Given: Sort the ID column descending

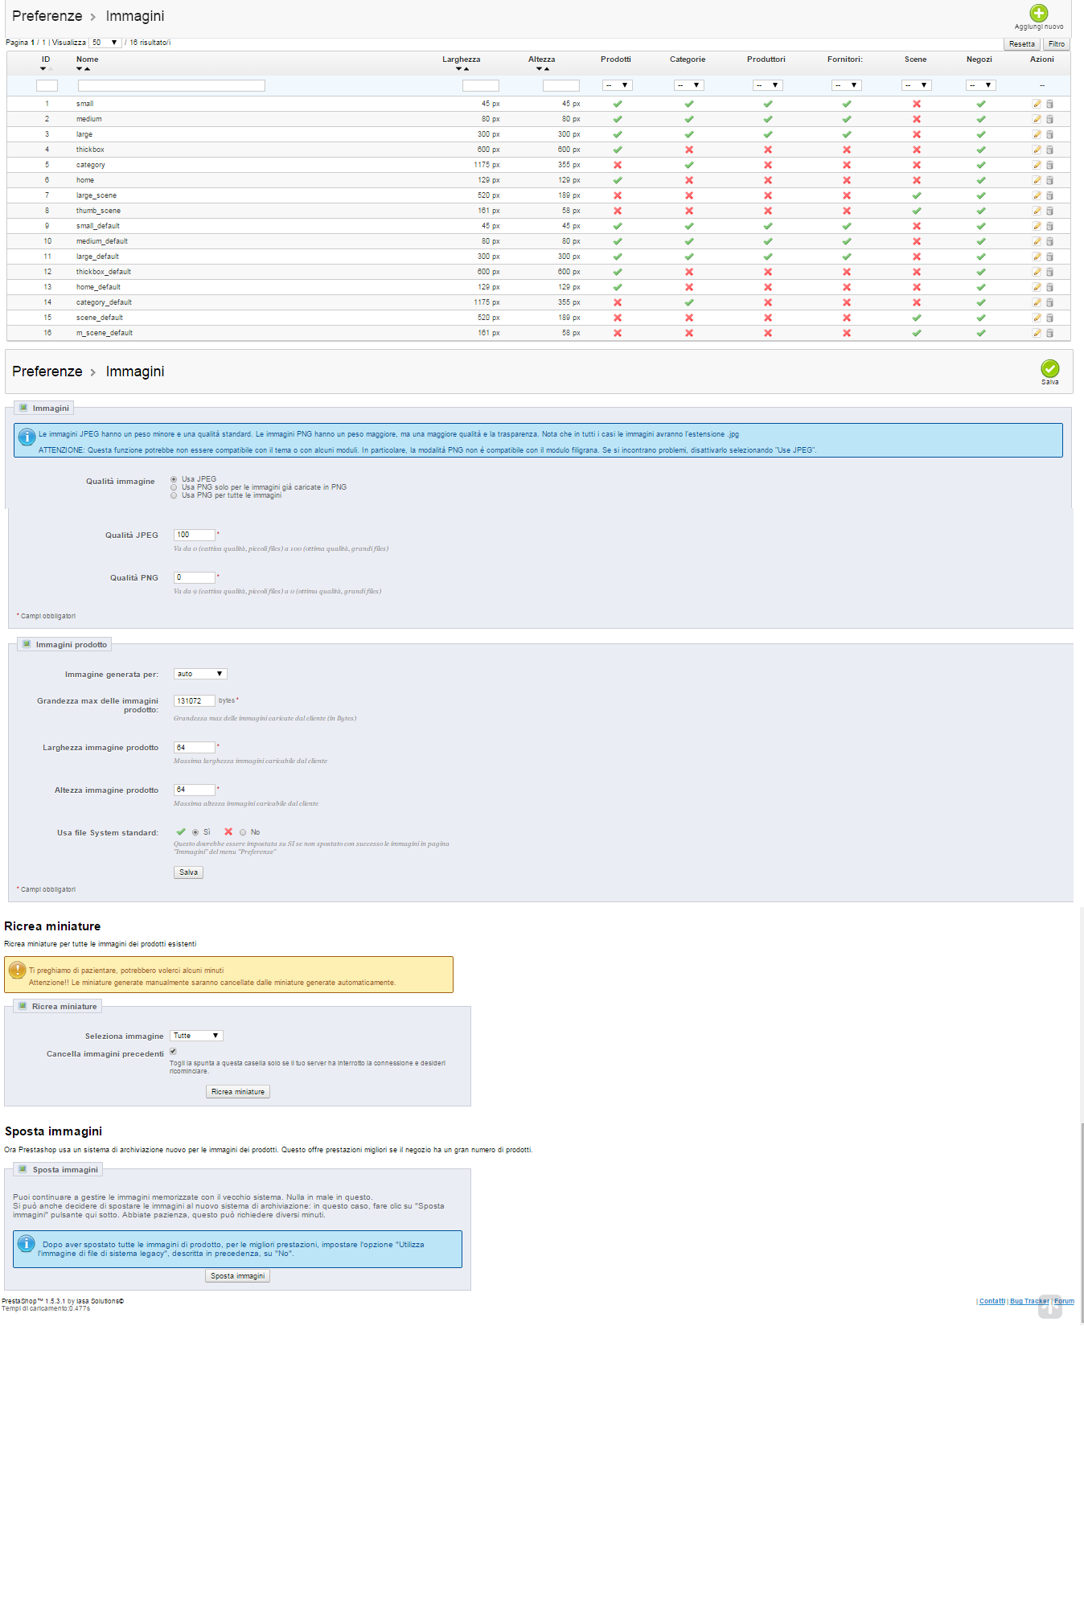Looking at the screenshot, I should (x=43, y=69).
